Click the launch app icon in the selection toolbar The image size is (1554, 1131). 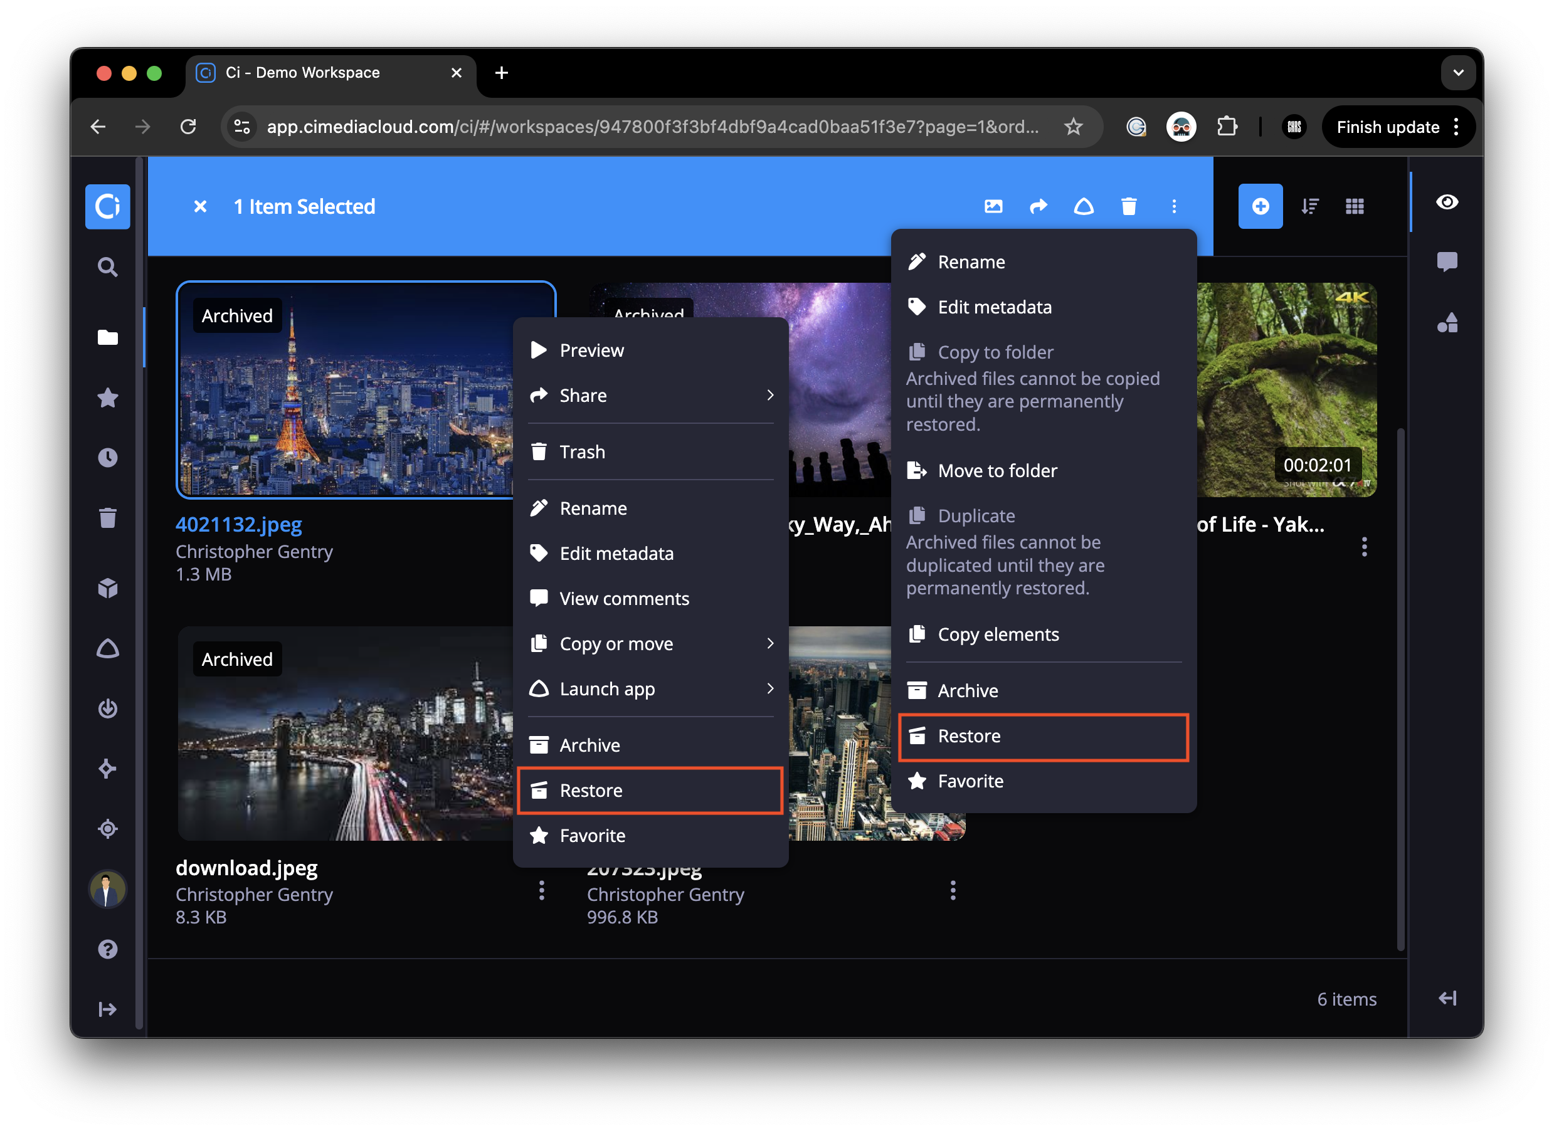(x=1084, y=206)
